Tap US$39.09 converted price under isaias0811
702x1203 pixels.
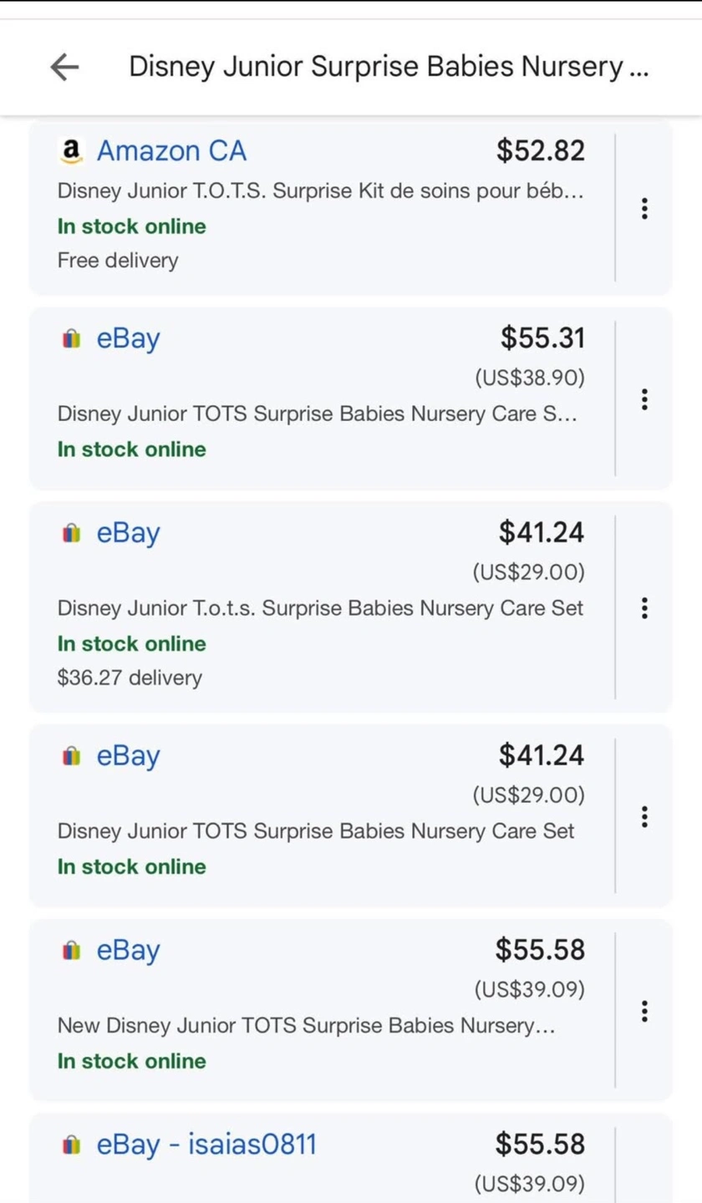(529, 1184)
